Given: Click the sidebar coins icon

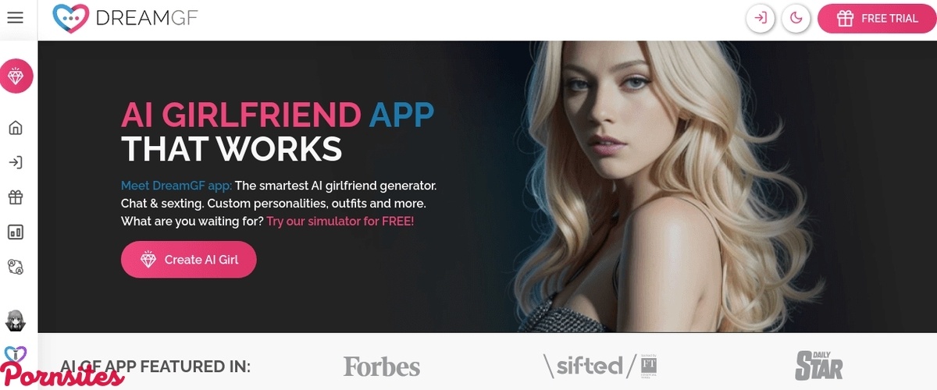Looking at the screenshot, I should [16, 267].
